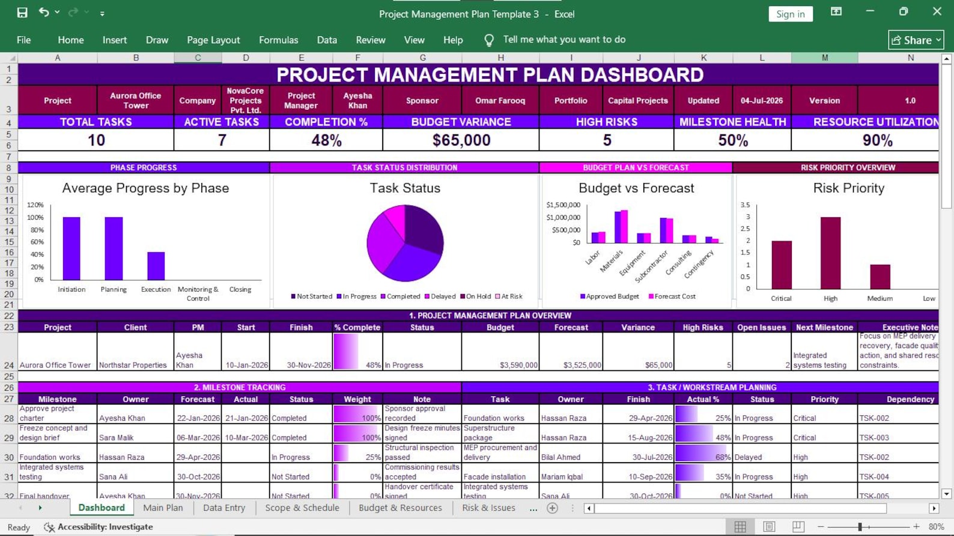Click the ellipsis for more sheet tabs
Image resolution: width=954 pixels, height=536 pixels.
[x=533, y=508]
